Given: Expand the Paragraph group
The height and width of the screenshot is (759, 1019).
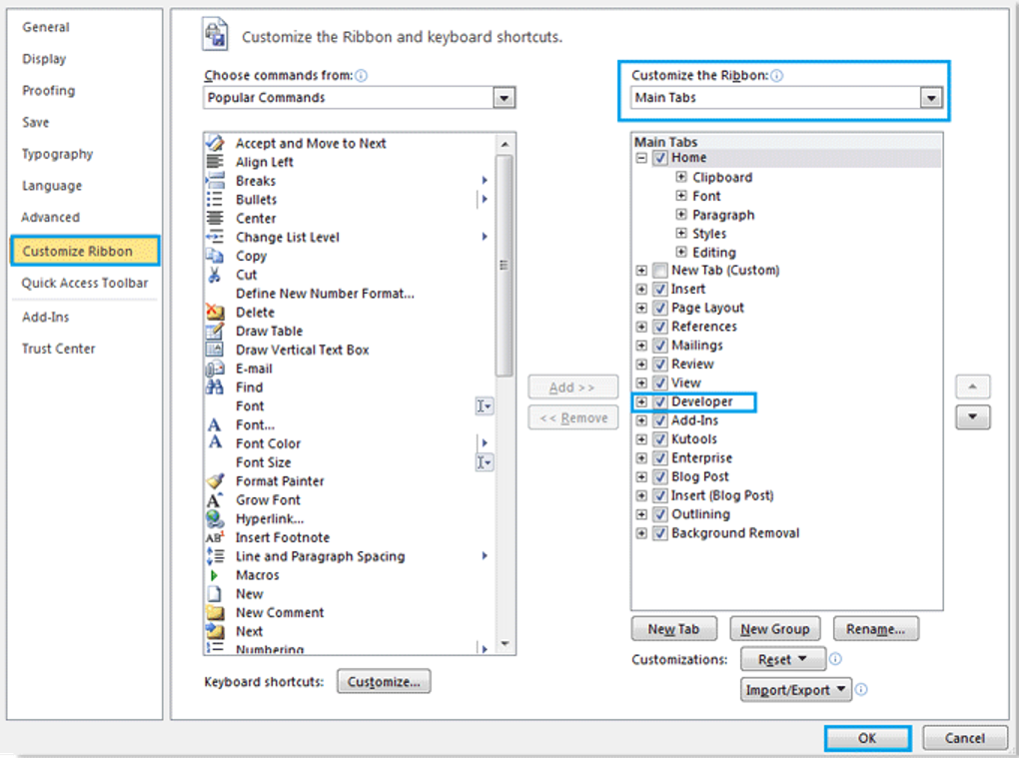Looking at the screenshot, I should pyautogui.click(x=681, y=215).
